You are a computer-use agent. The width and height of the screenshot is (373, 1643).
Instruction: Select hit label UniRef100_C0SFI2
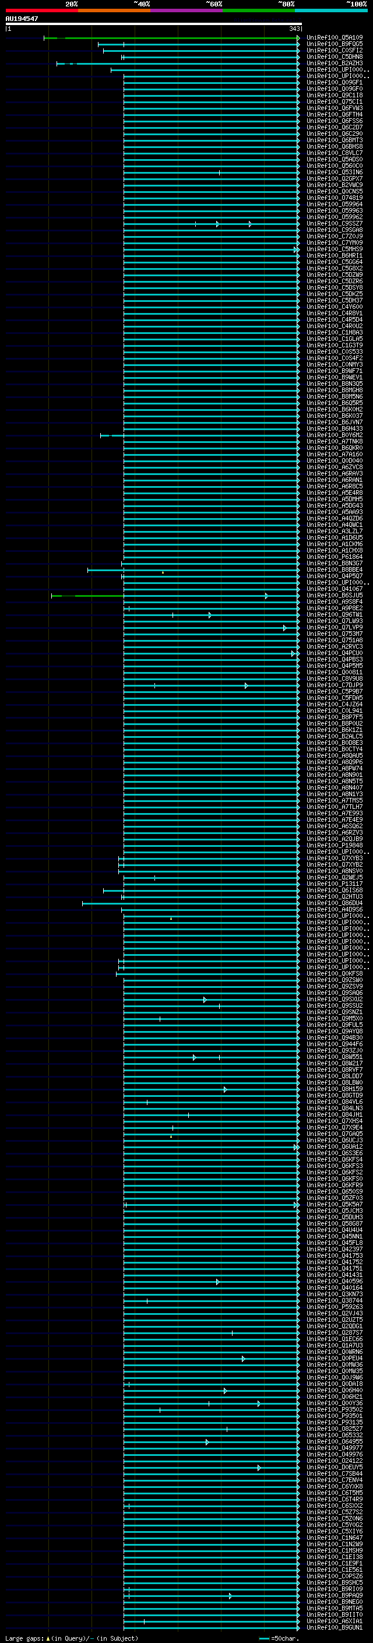[335, 50]
